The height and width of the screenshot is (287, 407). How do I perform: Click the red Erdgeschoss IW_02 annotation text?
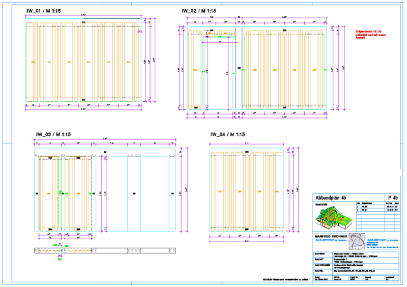point(369,34)
